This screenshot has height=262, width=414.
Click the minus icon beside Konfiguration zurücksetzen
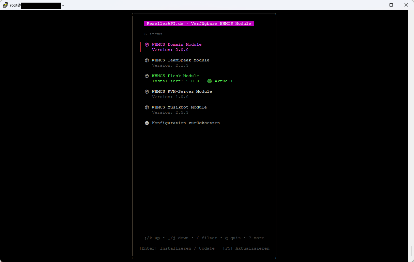point(147,123)
